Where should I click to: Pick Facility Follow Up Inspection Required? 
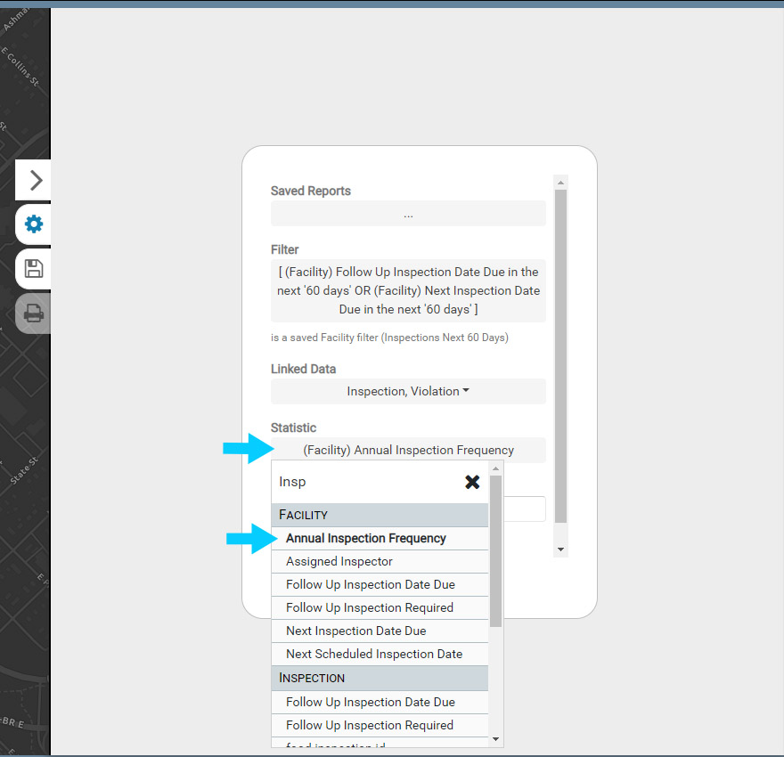370,608
